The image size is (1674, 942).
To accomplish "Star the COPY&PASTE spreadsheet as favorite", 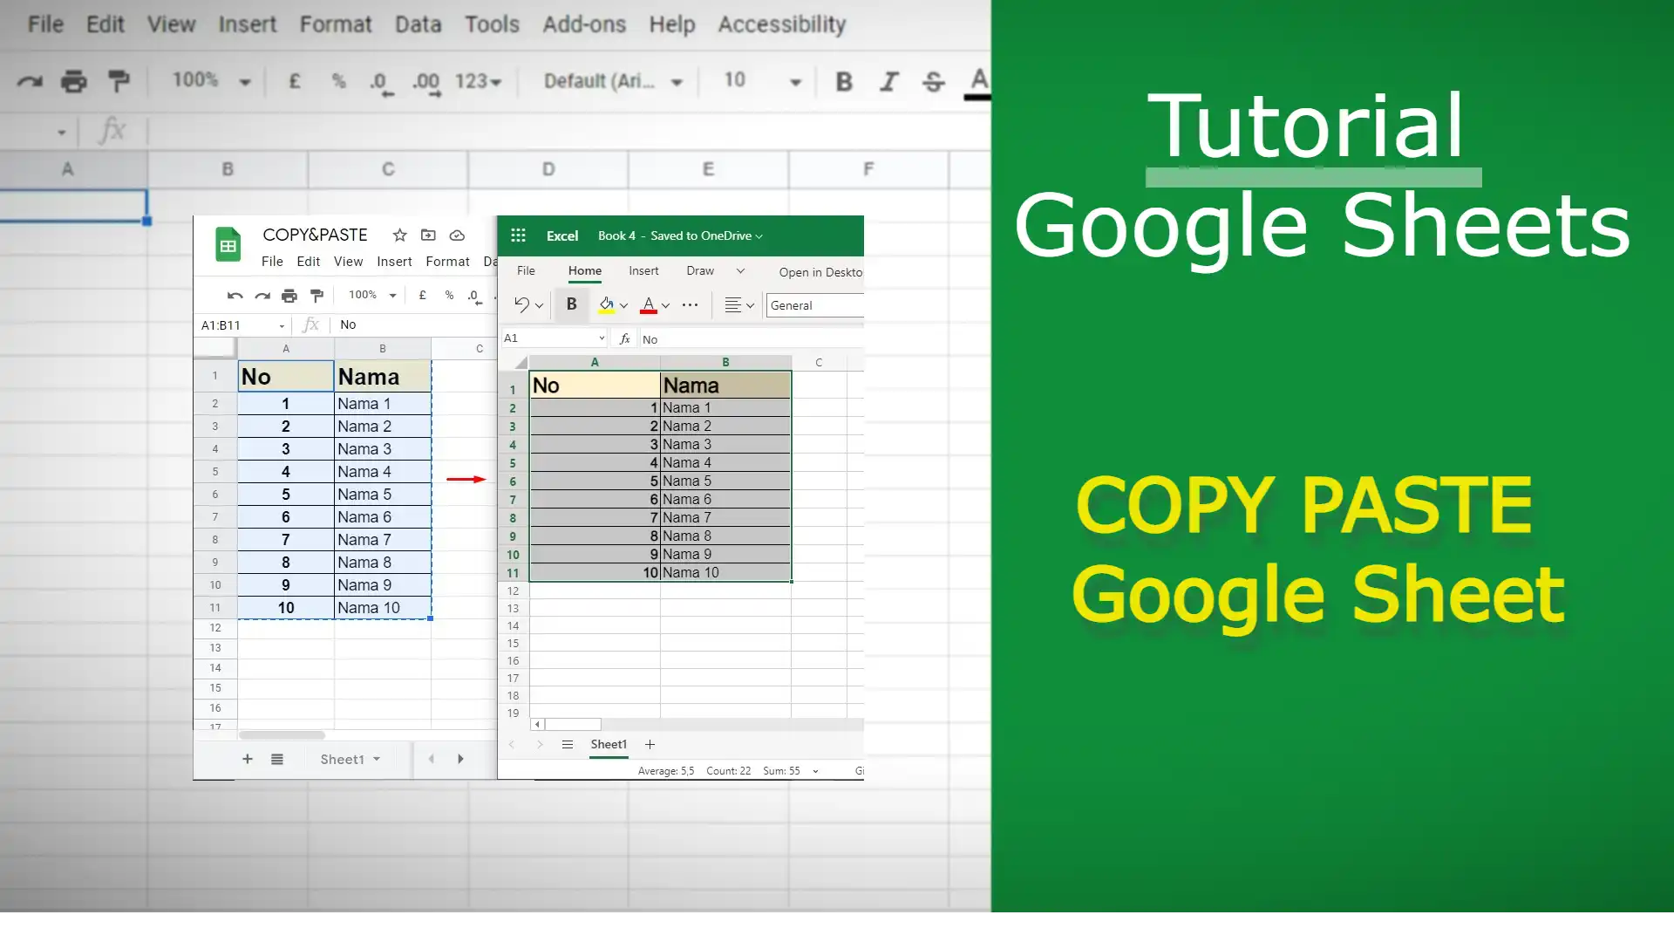I will 399,235.
